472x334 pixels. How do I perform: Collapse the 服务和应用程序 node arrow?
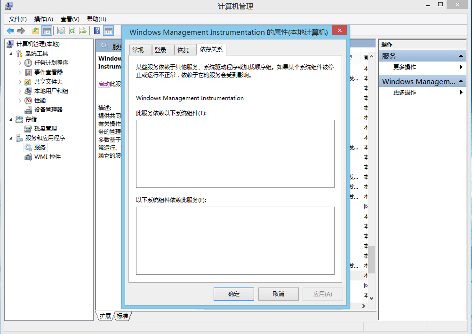pyautogui.click(x=11, y=138)
